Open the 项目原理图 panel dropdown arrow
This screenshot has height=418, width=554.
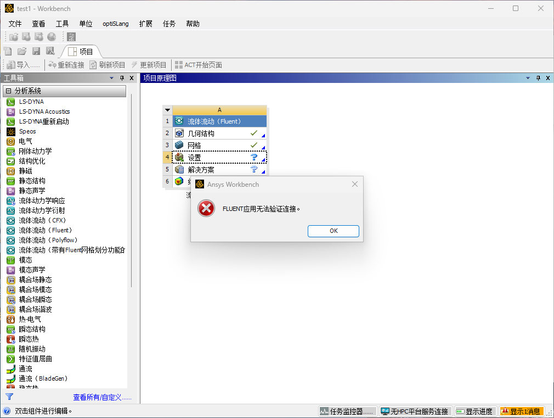pyautogui.click(x=528, y=78)
